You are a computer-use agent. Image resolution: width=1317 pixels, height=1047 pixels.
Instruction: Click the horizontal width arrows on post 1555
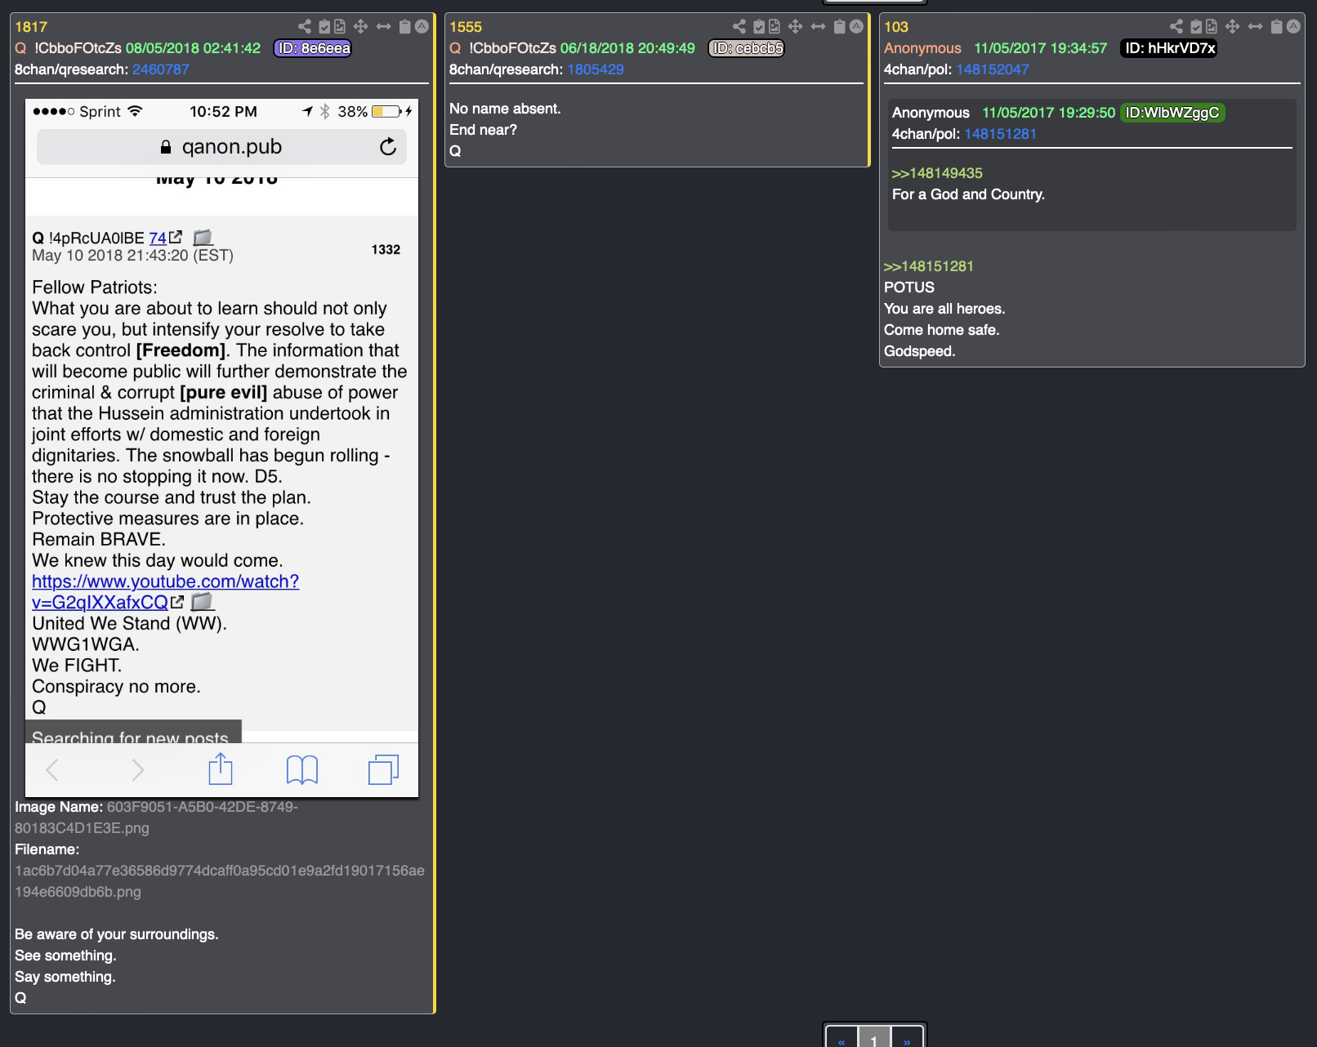click(x=818, y=26)
